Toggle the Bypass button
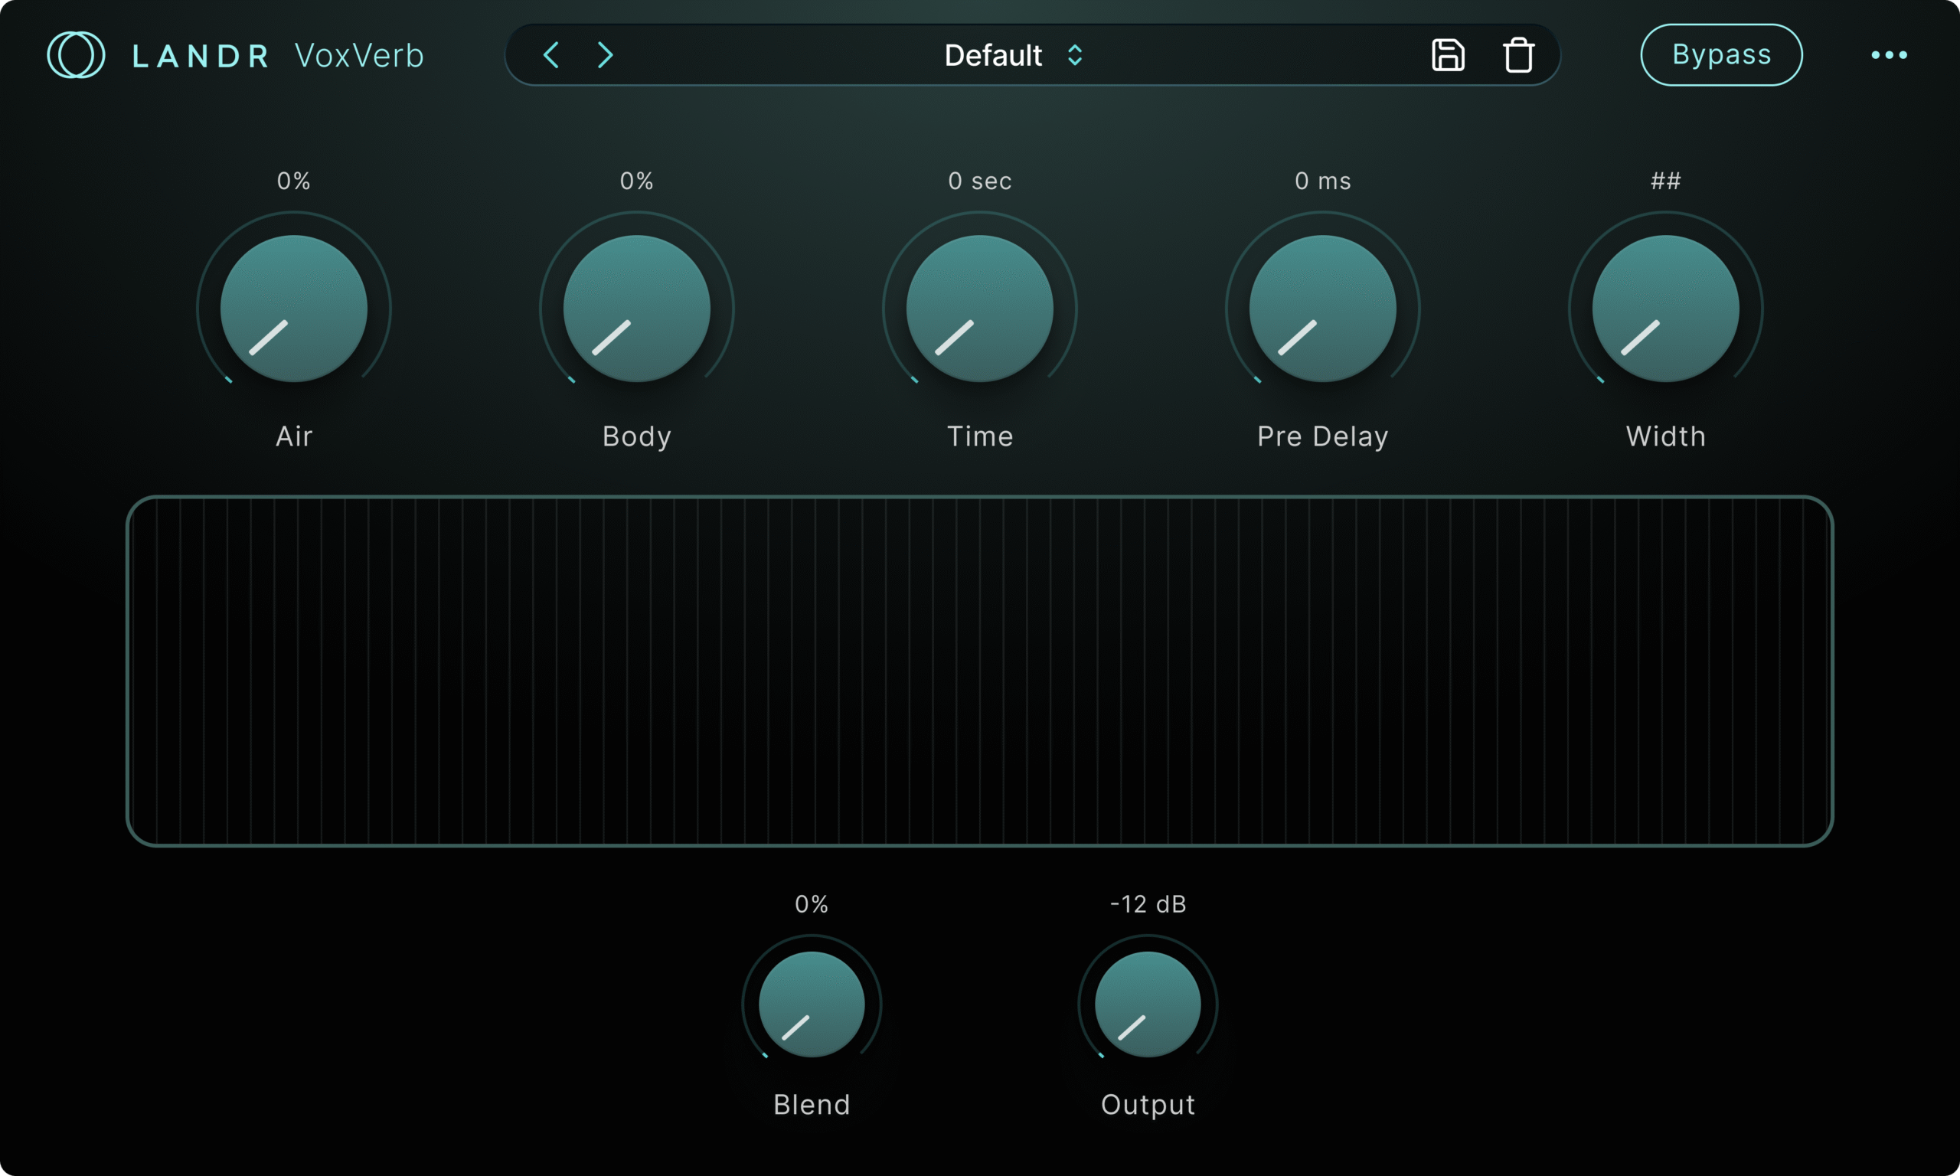 point(1721,54)
